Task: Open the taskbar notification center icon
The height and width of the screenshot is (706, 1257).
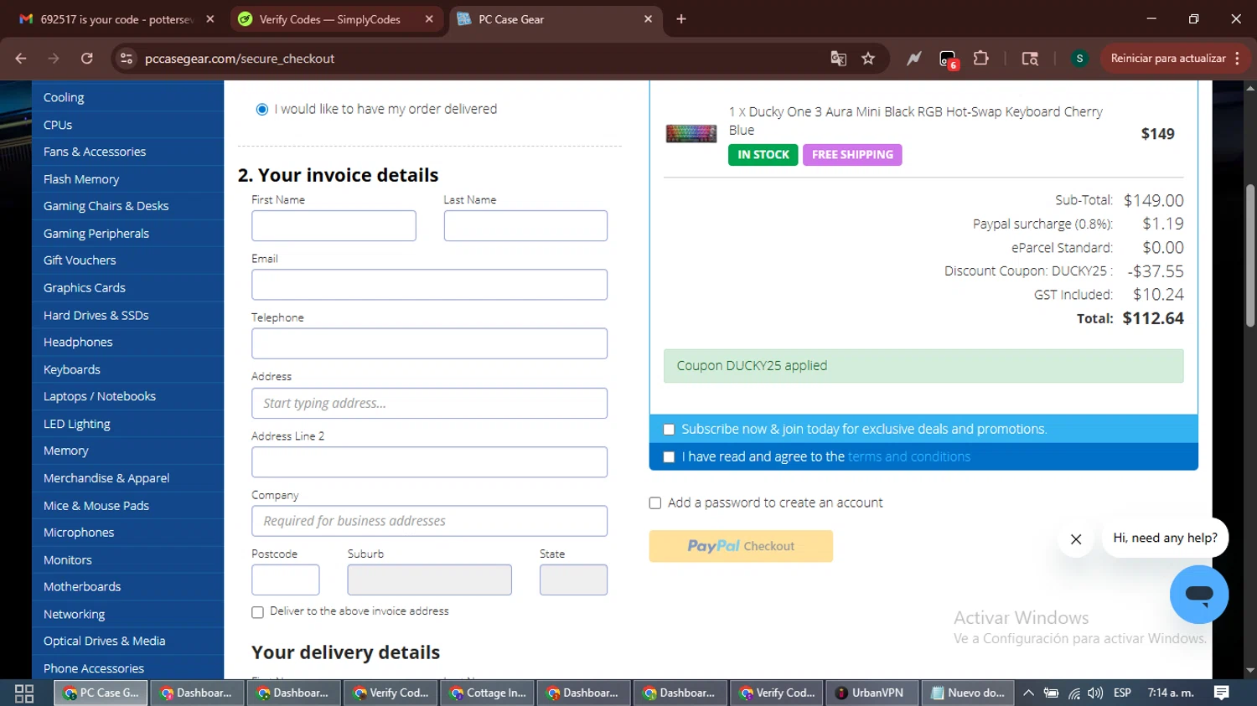Action: [x=1222, y=693]
